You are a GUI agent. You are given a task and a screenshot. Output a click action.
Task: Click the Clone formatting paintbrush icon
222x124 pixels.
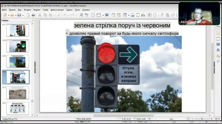59,15
